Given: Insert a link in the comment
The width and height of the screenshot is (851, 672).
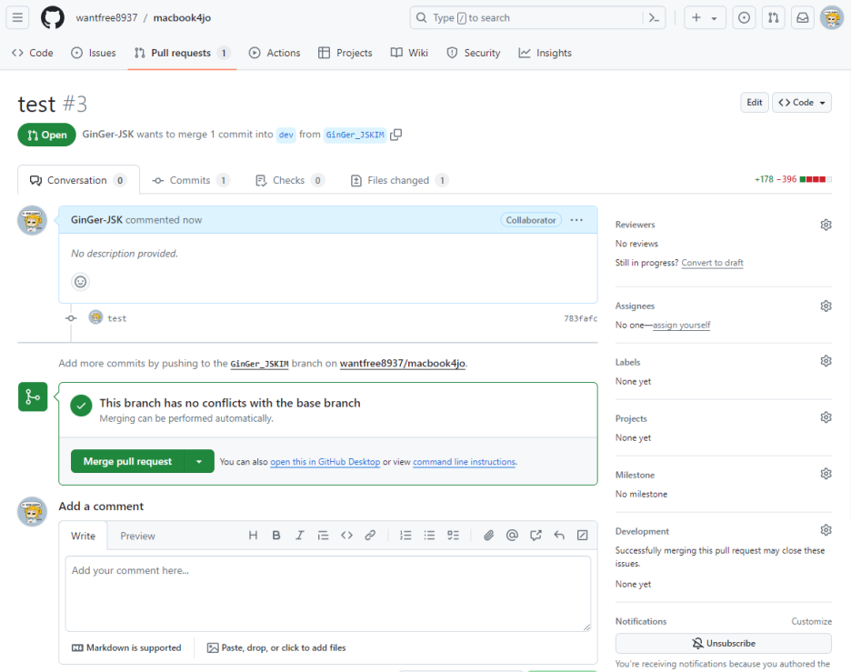Looking at the screenshot, I should (x=370, y=536).
